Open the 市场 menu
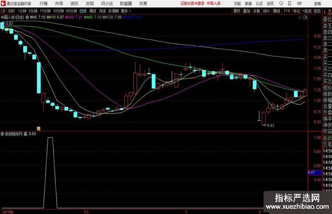The width and height of the screenshot is (332, 214). 59,4
